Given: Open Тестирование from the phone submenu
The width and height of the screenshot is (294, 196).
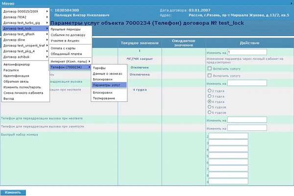Looking at the screenshot, I should (x=104, y=98).
